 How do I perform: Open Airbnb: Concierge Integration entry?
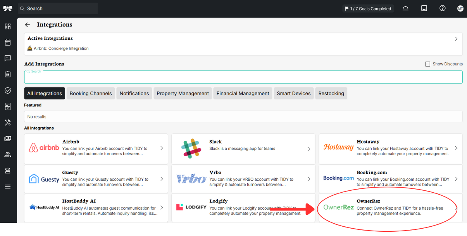click(58, 49)
